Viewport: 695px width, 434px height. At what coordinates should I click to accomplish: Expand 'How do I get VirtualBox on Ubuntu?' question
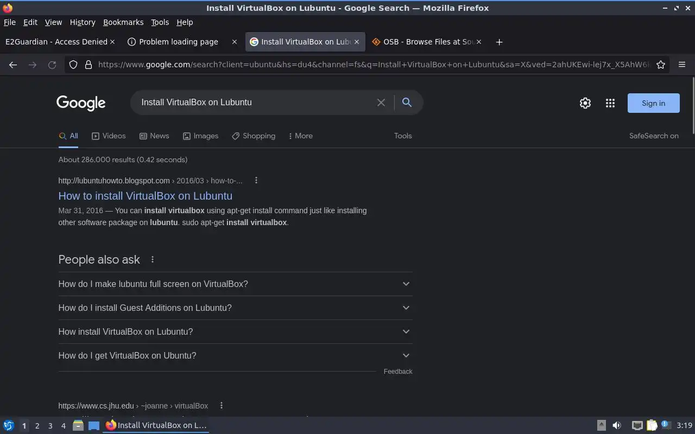tap(235, 355)
